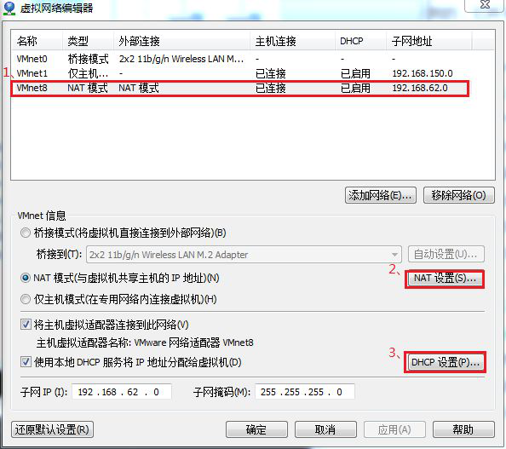The height and width of the screenshot is (449, 506).
Task: Click the 移除网络 button
Action: coord(458,195)
